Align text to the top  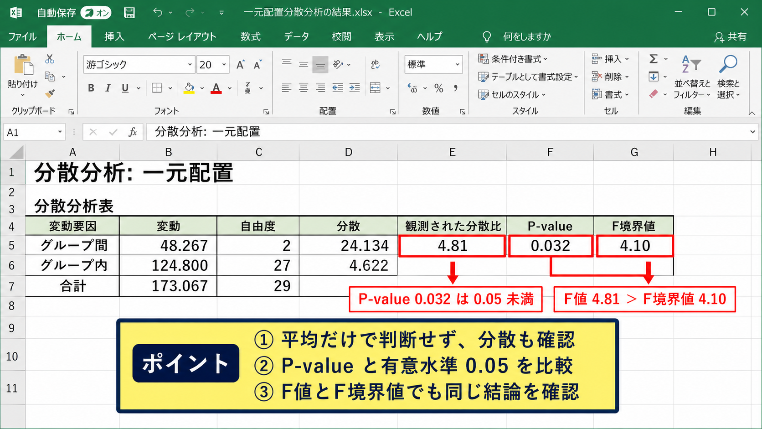[287, 62]
